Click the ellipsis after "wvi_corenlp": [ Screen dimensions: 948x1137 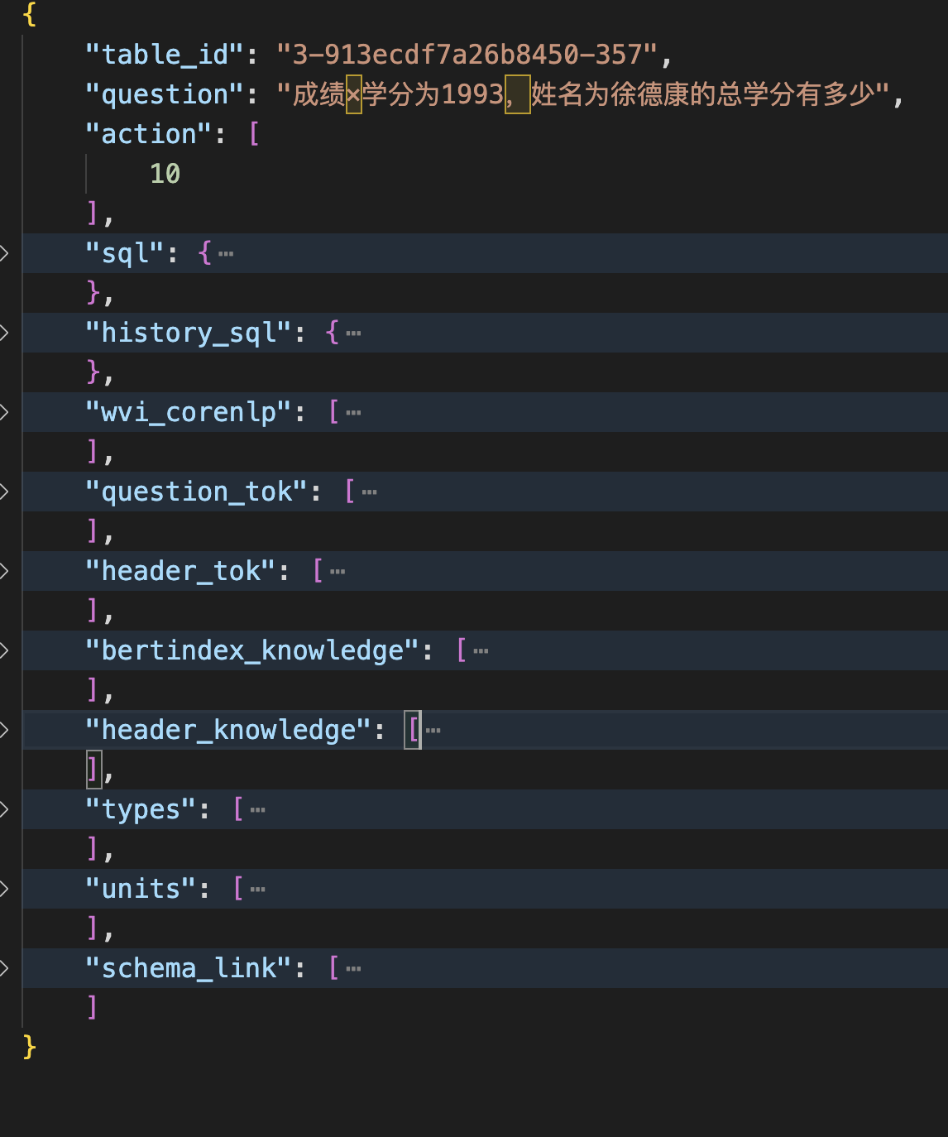click(x=353, y=413)
